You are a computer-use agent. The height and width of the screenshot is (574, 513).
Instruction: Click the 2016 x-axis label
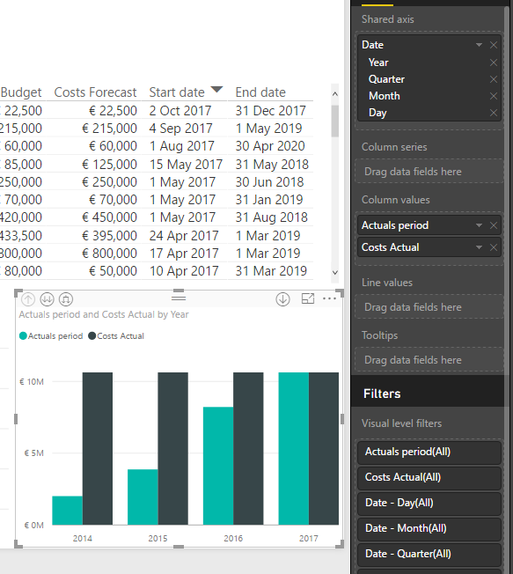233,539
